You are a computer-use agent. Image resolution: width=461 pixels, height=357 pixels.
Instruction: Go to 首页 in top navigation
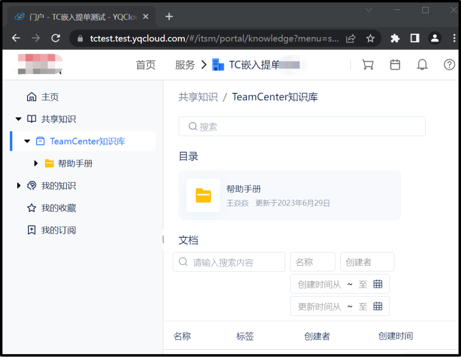[x=146, y=65]
